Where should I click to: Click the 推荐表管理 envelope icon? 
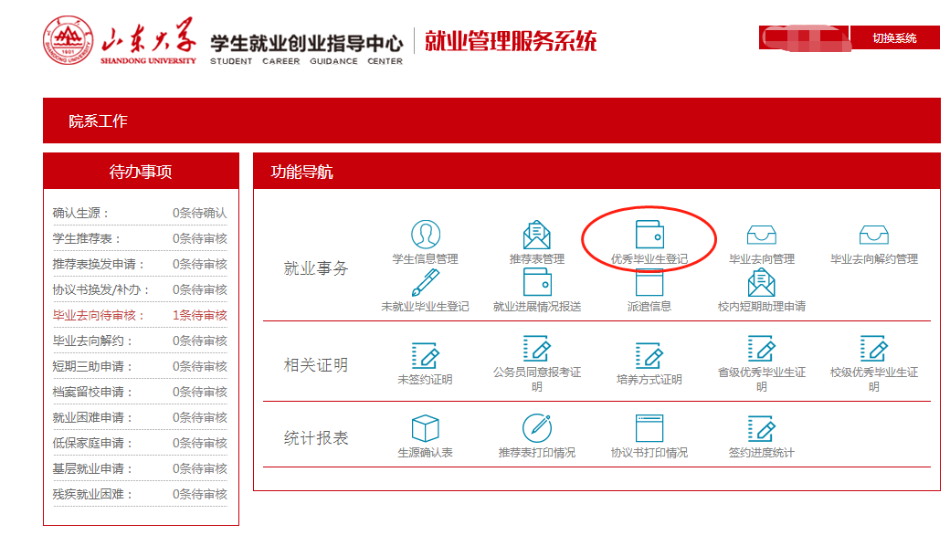point(537,236)
